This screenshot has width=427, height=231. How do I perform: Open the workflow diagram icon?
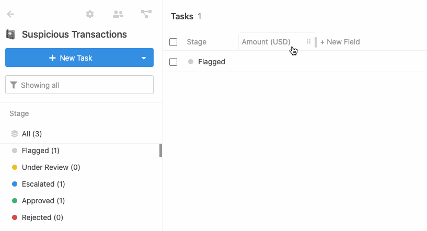(x=146, y=14)
